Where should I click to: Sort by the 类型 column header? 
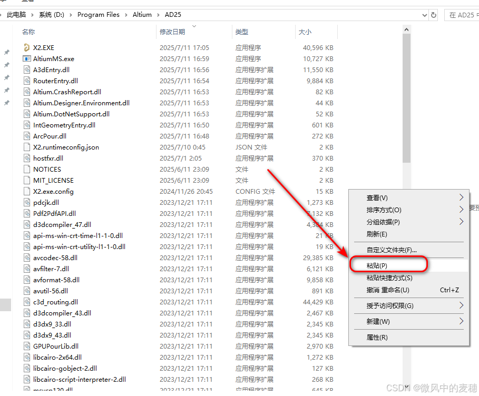pos(242,32)
